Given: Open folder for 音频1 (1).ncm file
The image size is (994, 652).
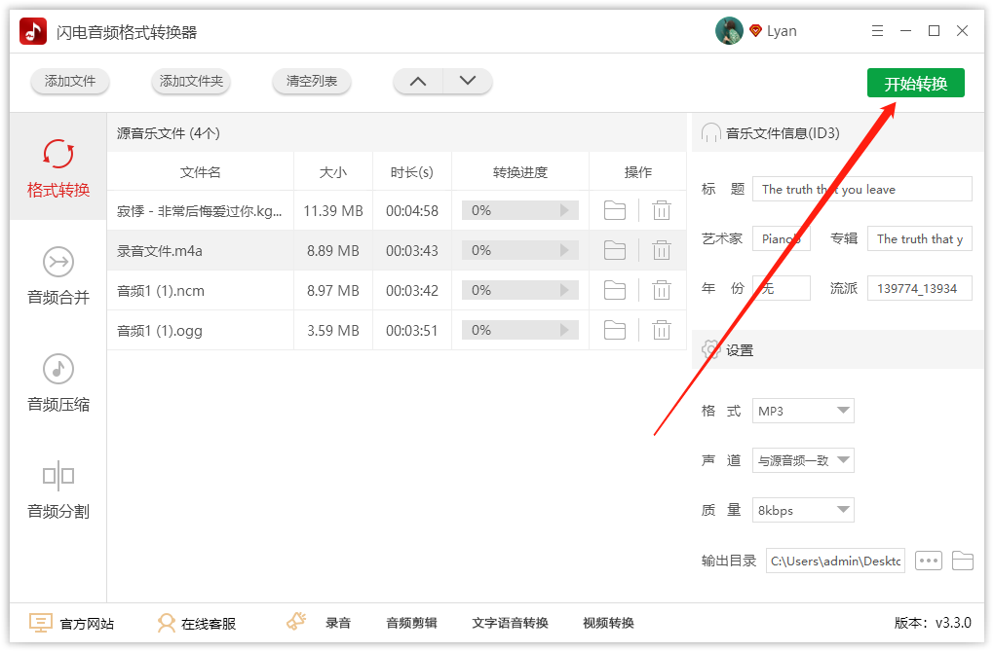Looking at the screenshot, I should pyautogui.click(x=615, y=291).
